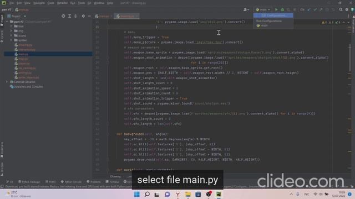Image resolution: width=355 pixels, height=199 pixels.
Task: Select sprite_objects.py in project tree
Action: pyautogui.click(x=27, y=77)
